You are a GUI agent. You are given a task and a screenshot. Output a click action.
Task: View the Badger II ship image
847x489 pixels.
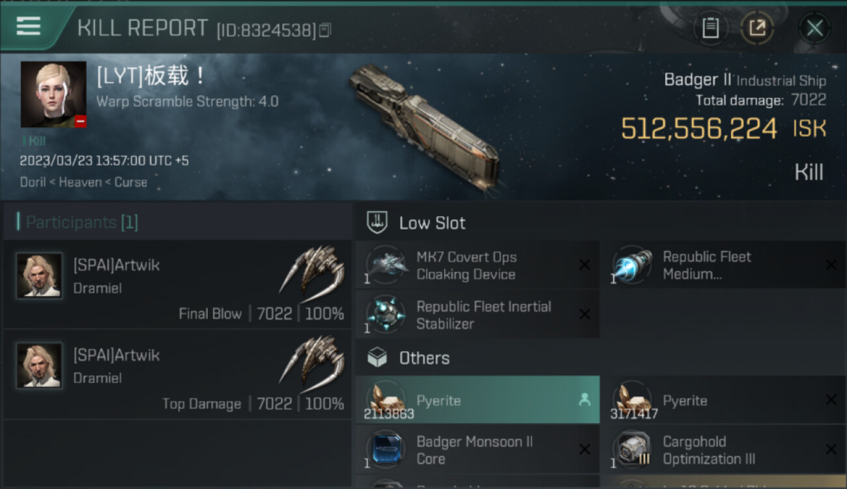pos(423,127)
